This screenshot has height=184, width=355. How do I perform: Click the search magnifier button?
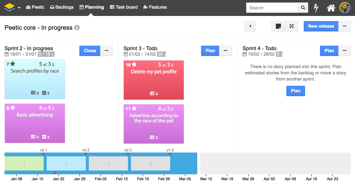(303, 8)
